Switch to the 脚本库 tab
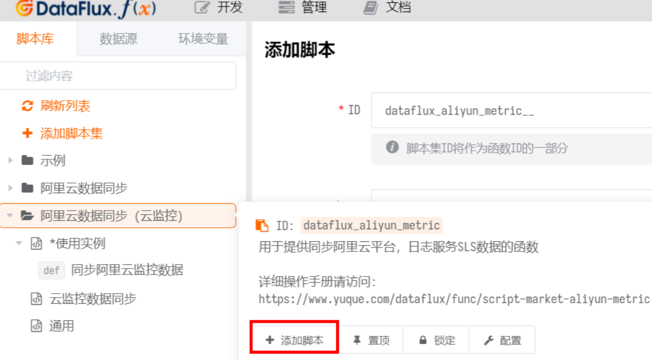This screenshot has width=652, height=360. 35,39
